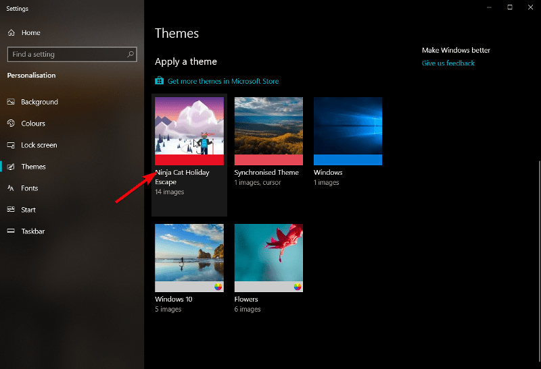The width and height of the screenshot is (541, 369).
Task: Open the Start settings page
Action: coord(72,210)
